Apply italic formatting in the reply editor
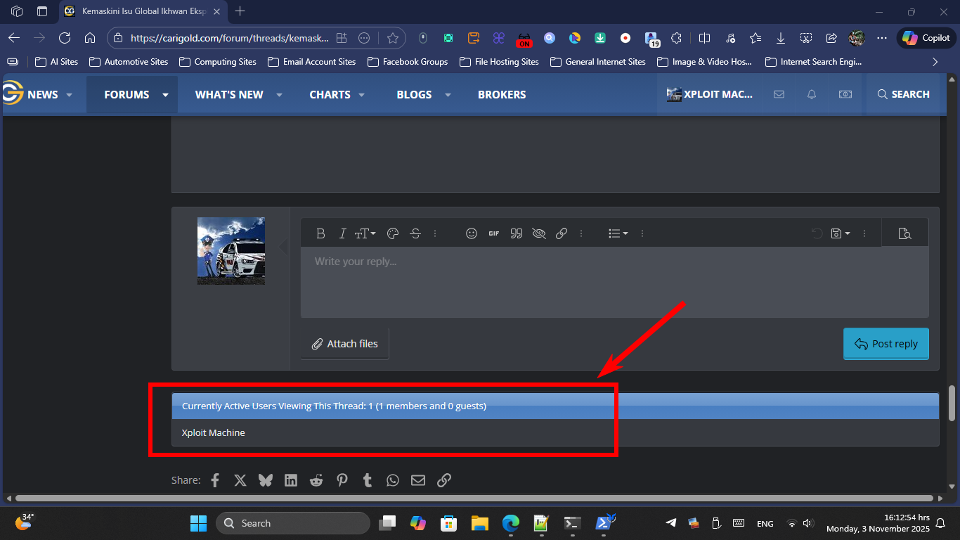The image size is (960, 540). [x=342, y=233]
